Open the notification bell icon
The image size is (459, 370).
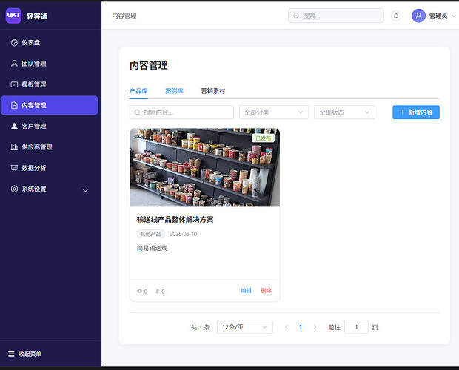coord(396,16)
